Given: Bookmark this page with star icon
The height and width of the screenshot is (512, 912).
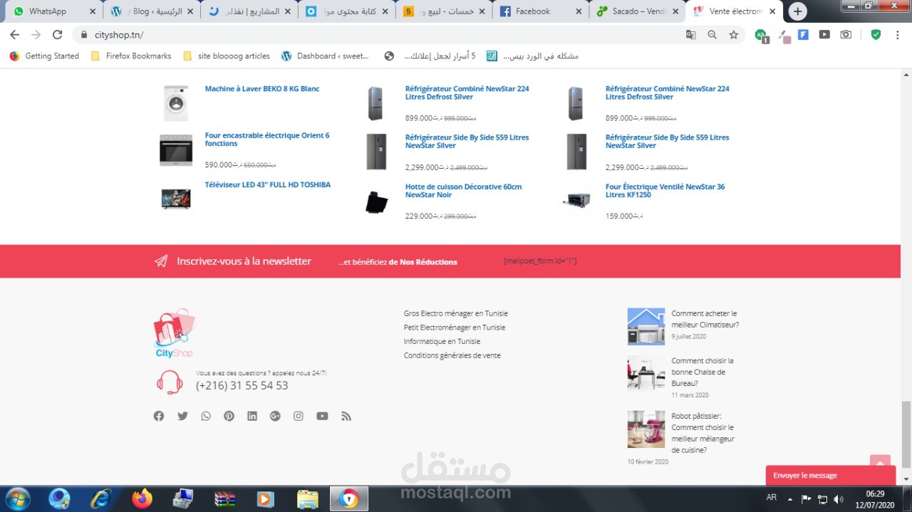Looking at the screenshot, I should pos(733,34).
